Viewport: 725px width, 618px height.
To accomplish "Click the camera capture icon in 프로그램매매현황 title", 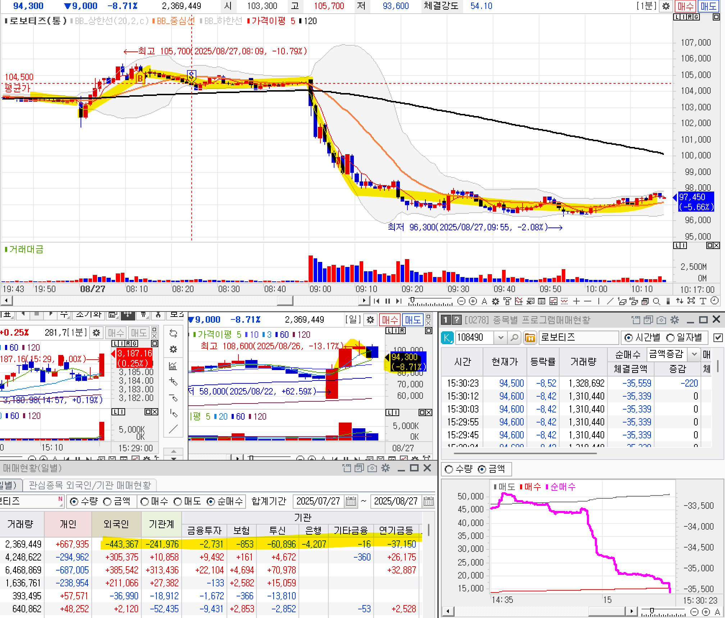I will point(661,320).
